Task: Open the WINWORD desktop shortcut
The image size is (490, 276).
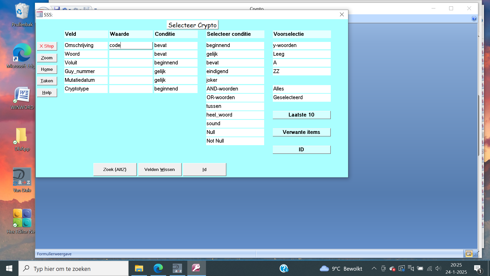Action: (22, 95)
